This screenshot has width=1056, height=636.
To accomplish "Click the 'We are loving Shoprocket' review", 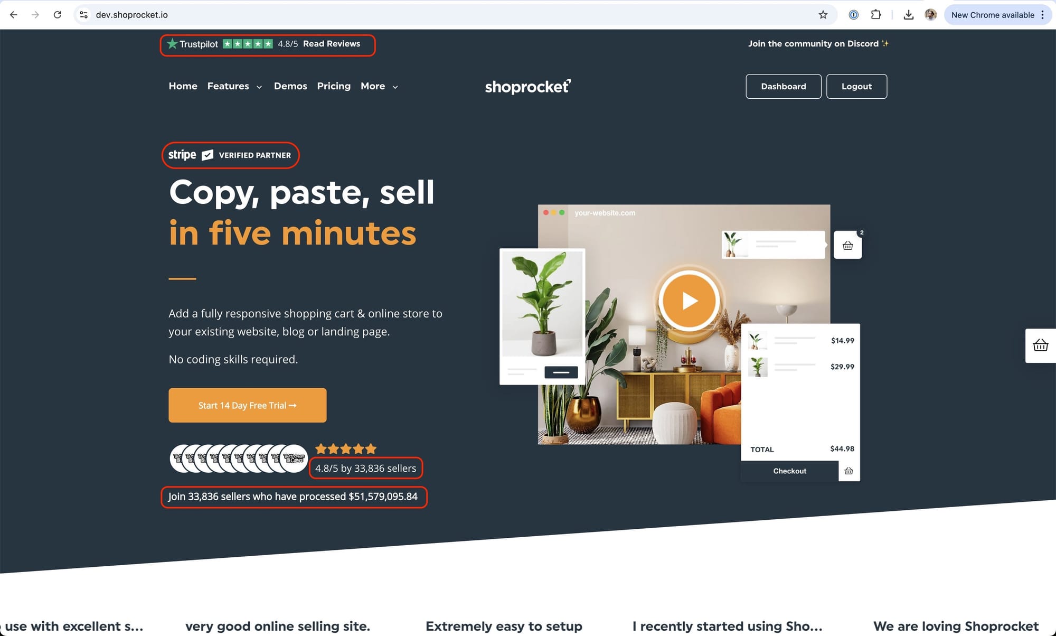I will (956, 626).
